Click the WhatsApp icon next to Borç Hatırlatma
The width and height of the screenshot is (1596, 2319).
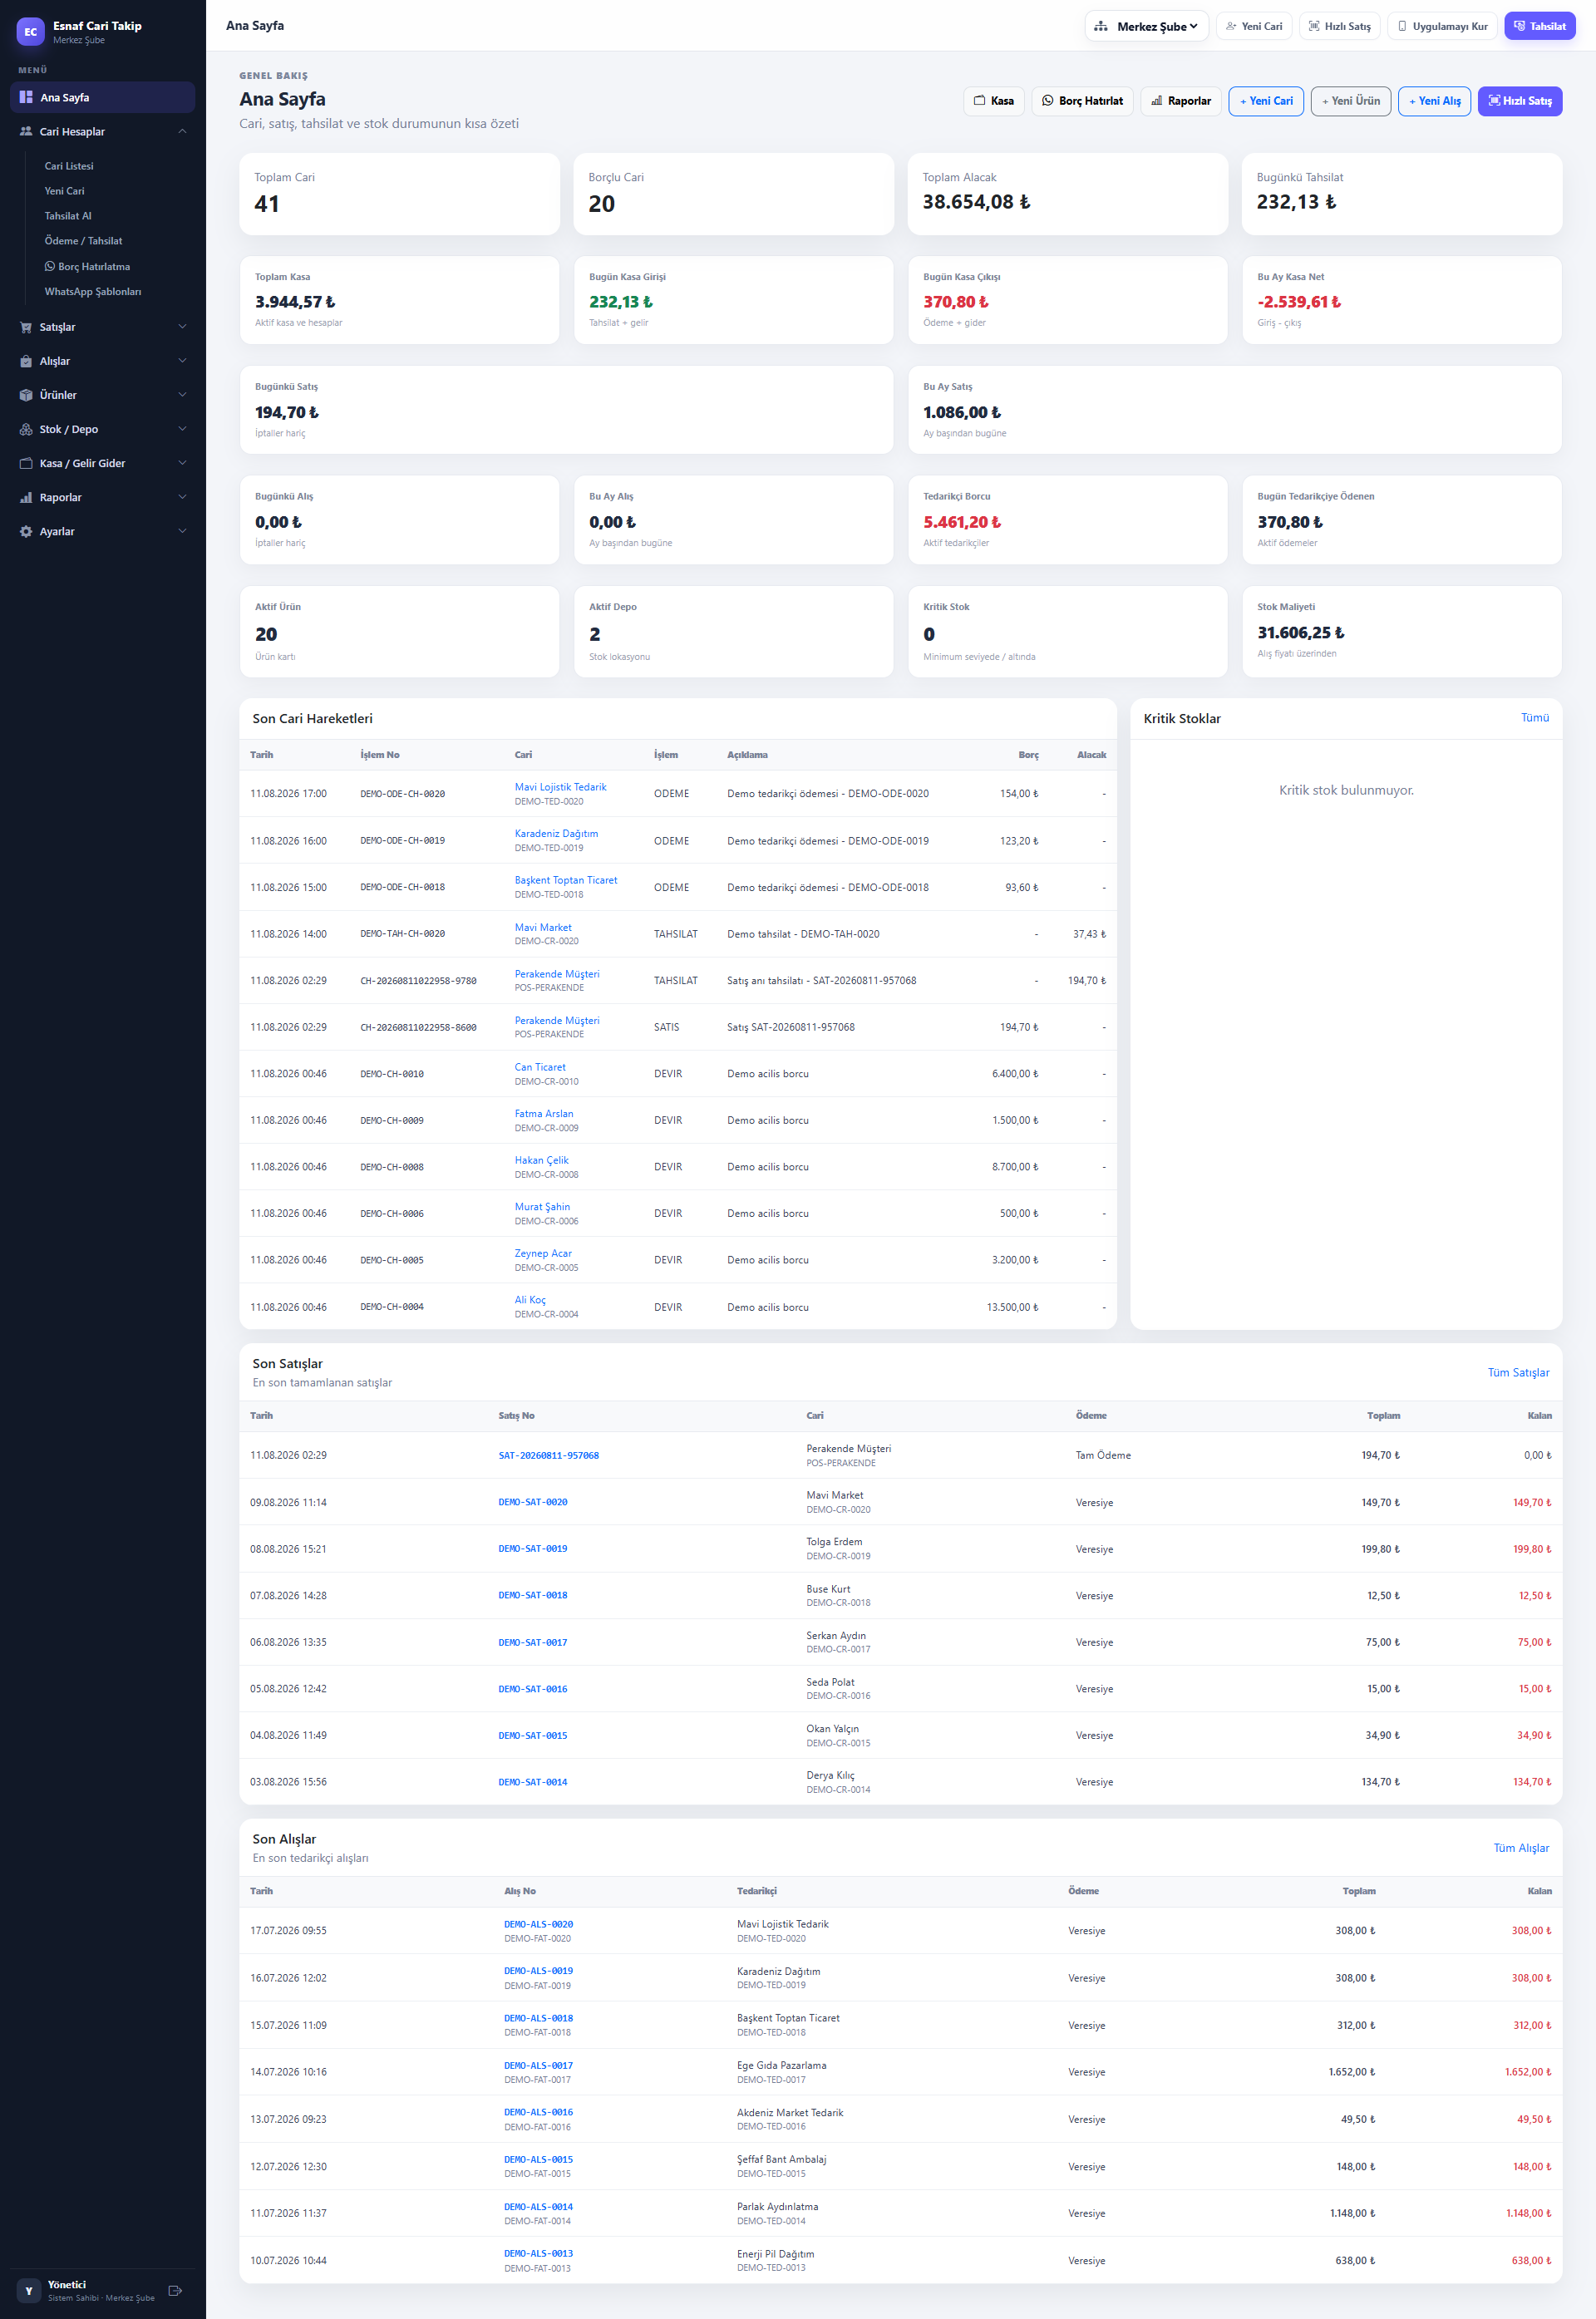pyautogui.click(x=50, y=266)
